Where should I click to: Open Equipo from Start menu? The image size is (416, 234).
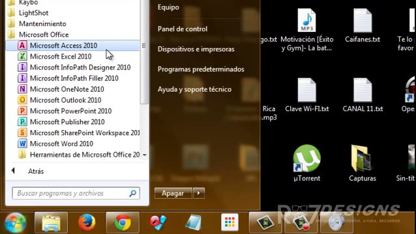(168, 7)
